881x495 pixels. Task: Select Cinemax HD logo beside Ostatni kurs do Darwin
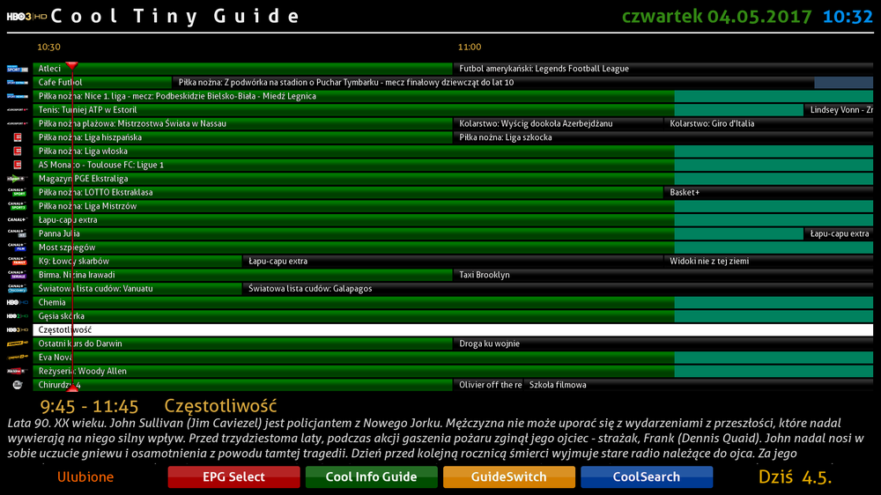click(x=18, y=344)
